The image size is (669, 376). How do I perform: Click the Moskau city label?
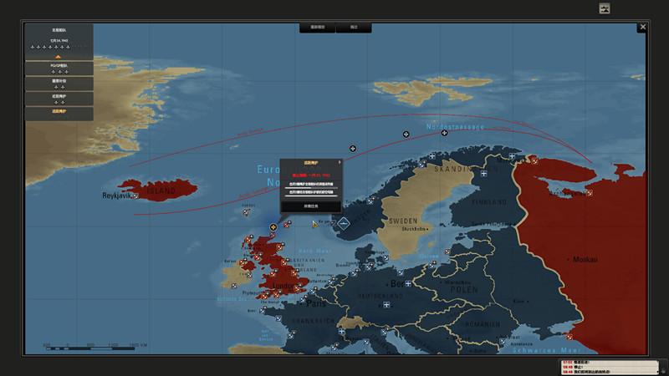[x=585, y=259]
